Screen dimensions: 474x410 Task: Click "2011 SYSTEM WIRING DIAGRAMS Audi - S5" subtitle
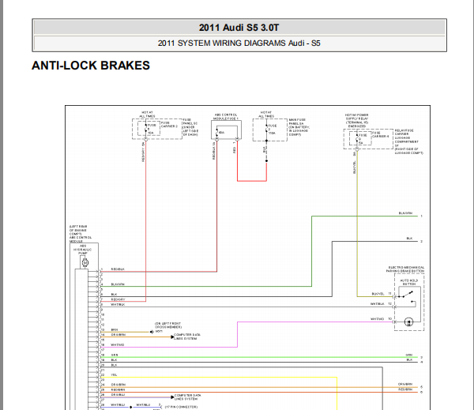point(239,43)
